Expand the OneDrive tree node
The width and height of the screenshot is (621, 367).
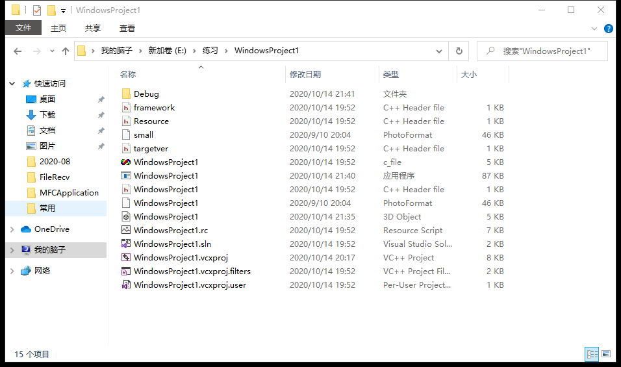coord(12,229)
